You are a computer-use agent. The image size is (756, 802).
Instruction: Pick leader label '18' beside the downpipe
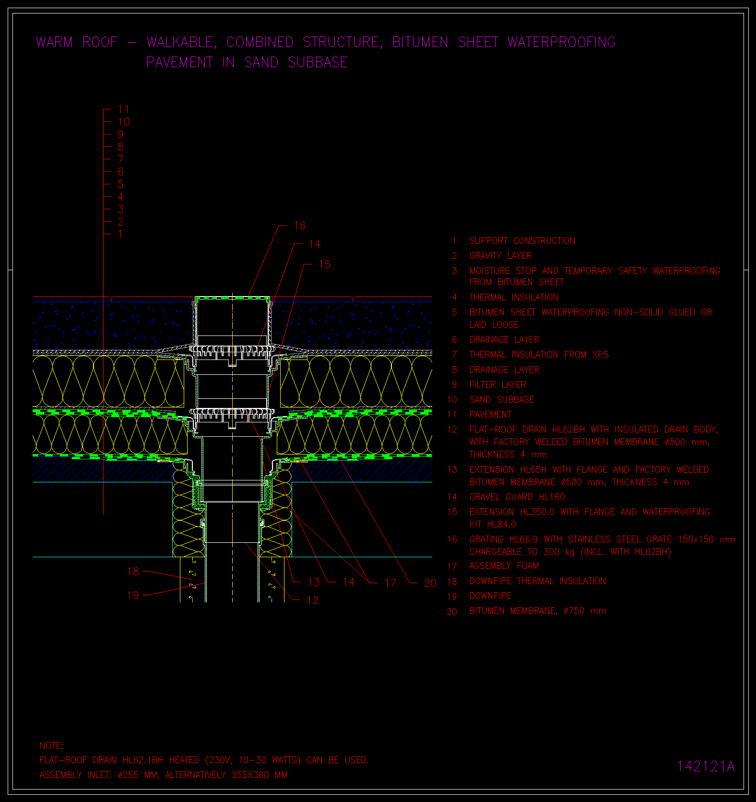(133, 572)
